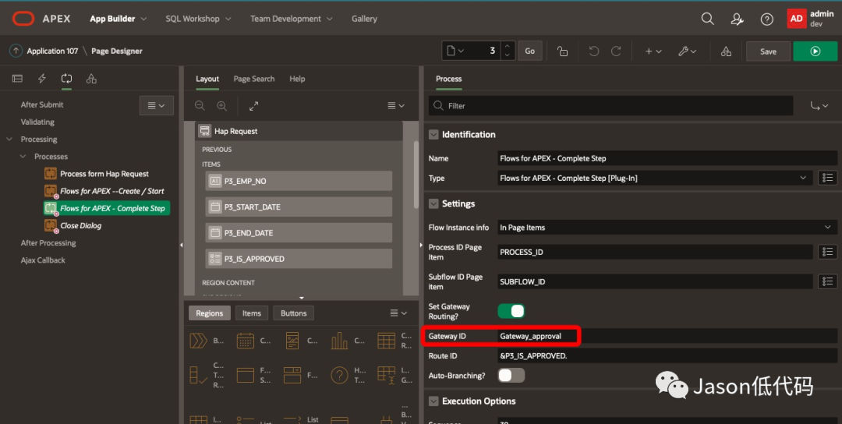842x424 pixels.
Task: Switch to the Help tab
Action: click(297, 79)
